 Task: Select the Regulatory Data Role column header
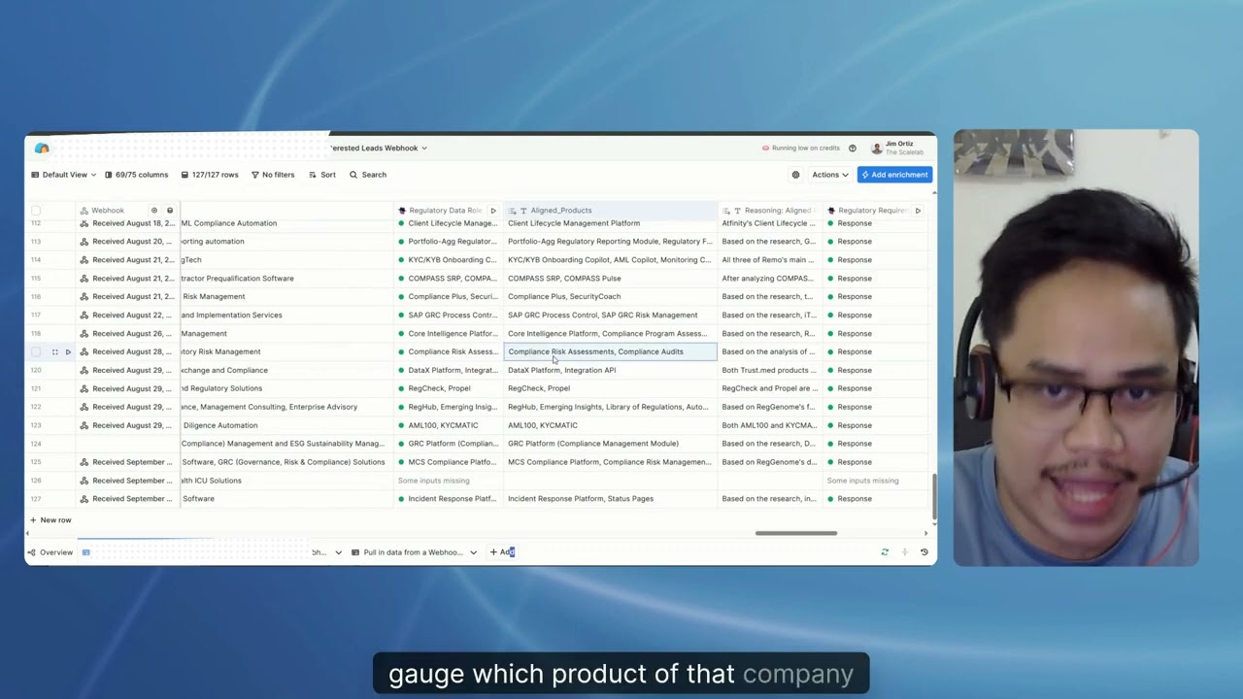point(445,211)
